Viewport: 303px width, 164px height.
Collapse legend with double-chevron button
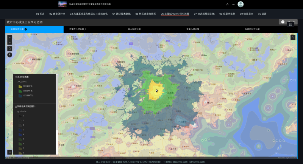point(10,152)
